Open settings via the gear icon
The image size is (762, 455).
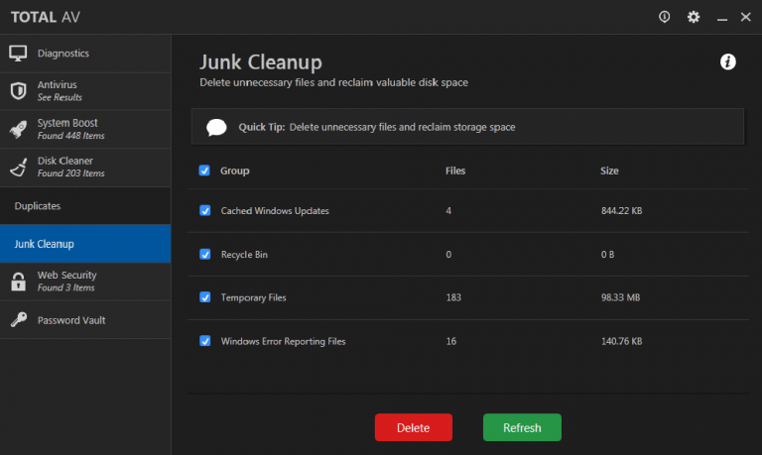pyautogui.click(x=694, y=17)
